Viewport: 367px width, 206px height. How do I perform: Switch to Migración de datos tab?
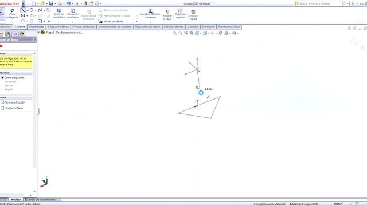148,27
